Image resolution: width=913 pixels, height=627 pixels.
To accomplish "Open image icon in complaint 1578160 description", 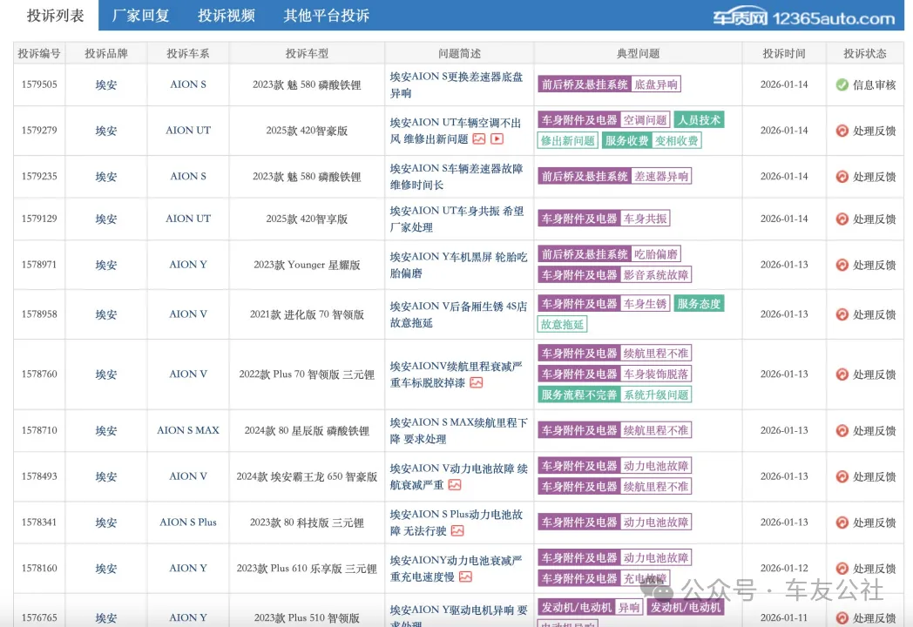I will [465, 576].
